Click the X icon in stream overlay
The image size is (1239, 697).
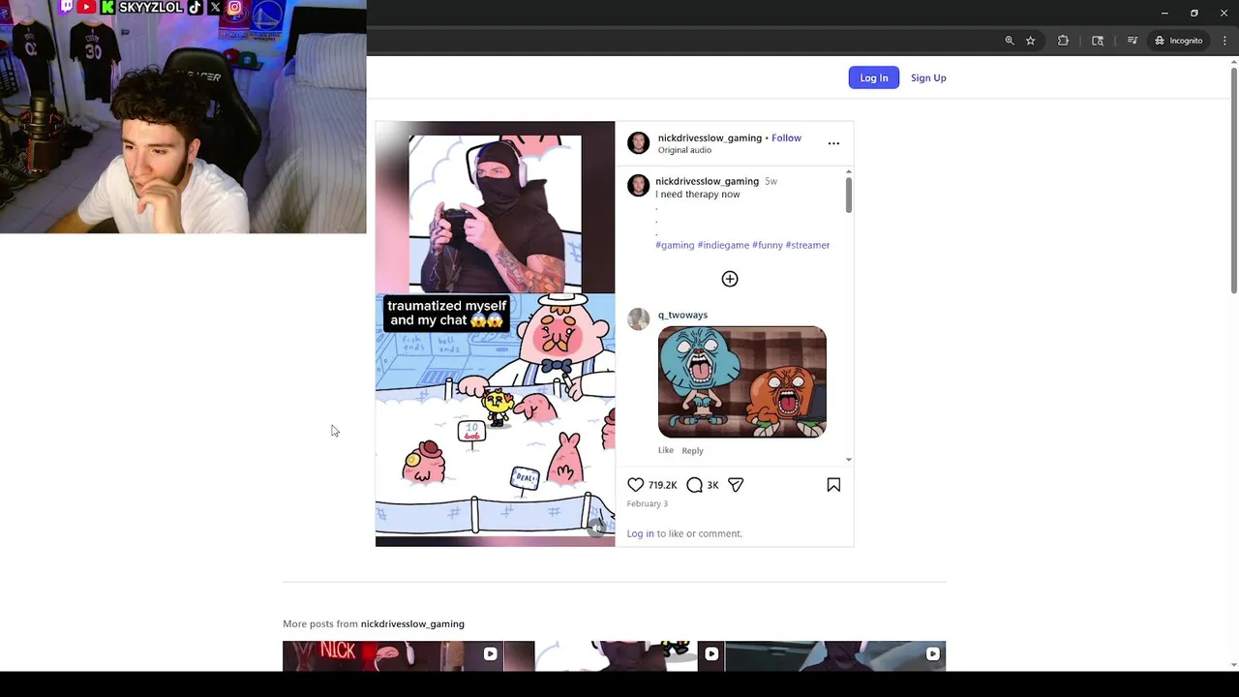[215, 7]
